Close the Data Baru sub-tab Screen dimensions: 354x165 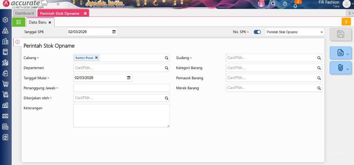pos(50,22)
